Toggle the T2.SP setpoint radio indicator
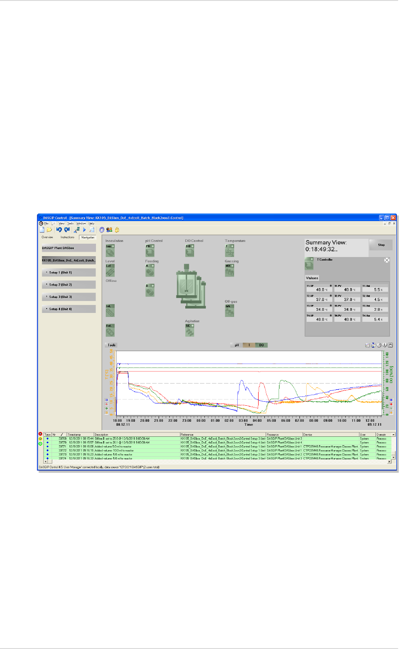The width and height of the screenshot is (399, 649). [x=331, y=296]
